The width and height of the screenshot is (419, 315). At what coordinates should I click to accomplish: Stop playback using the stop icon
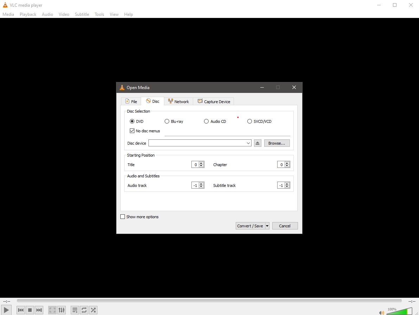click(x=30, y=310)
